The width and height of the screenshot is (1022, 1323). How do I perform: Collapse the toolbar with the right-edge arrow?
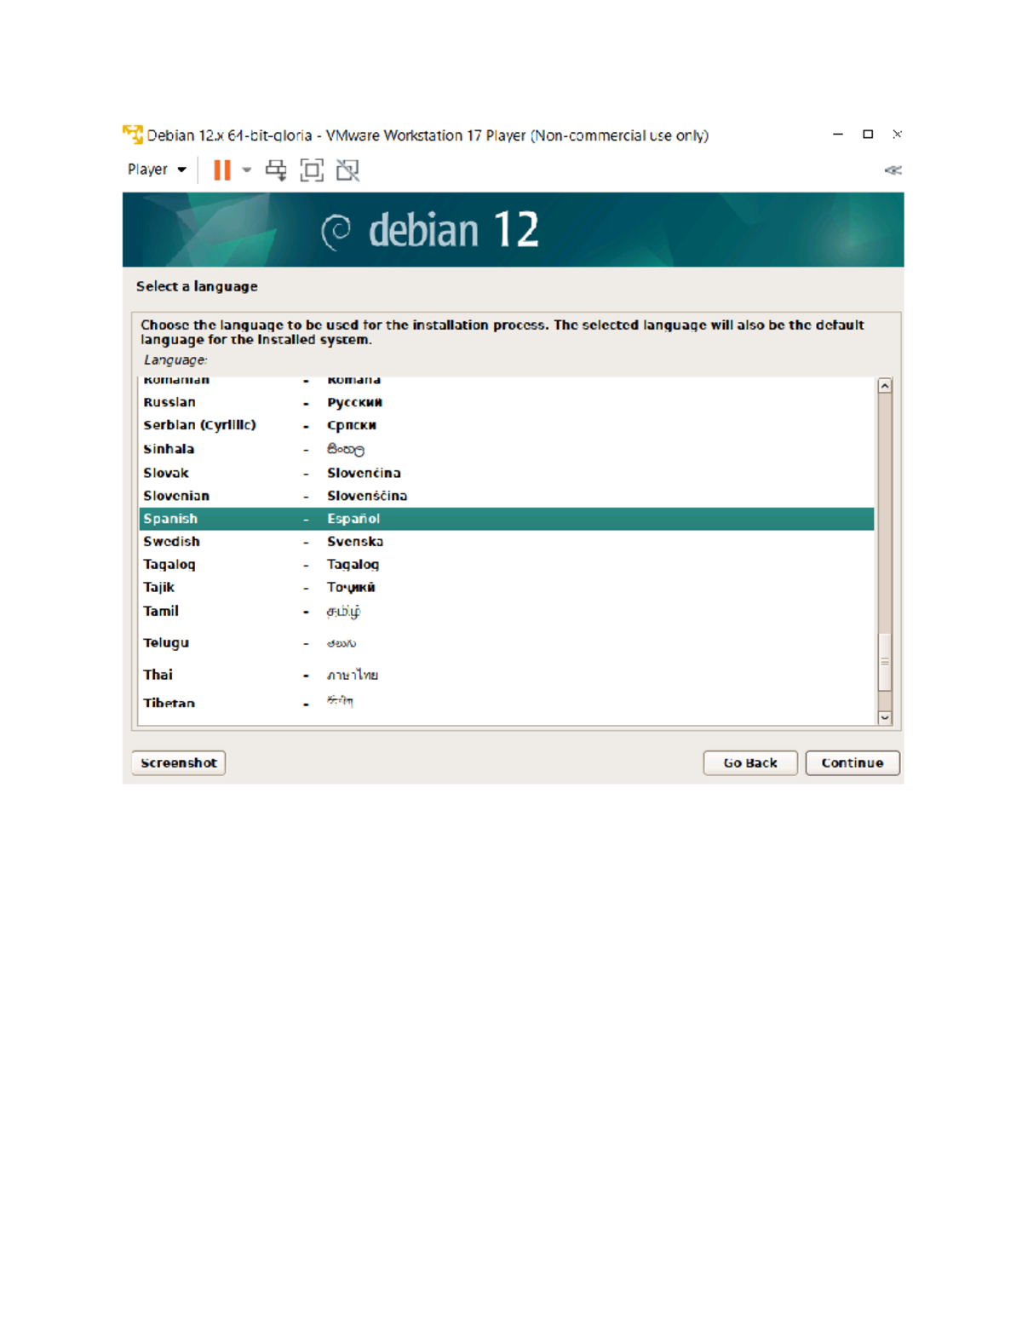(x=893, y=170)
